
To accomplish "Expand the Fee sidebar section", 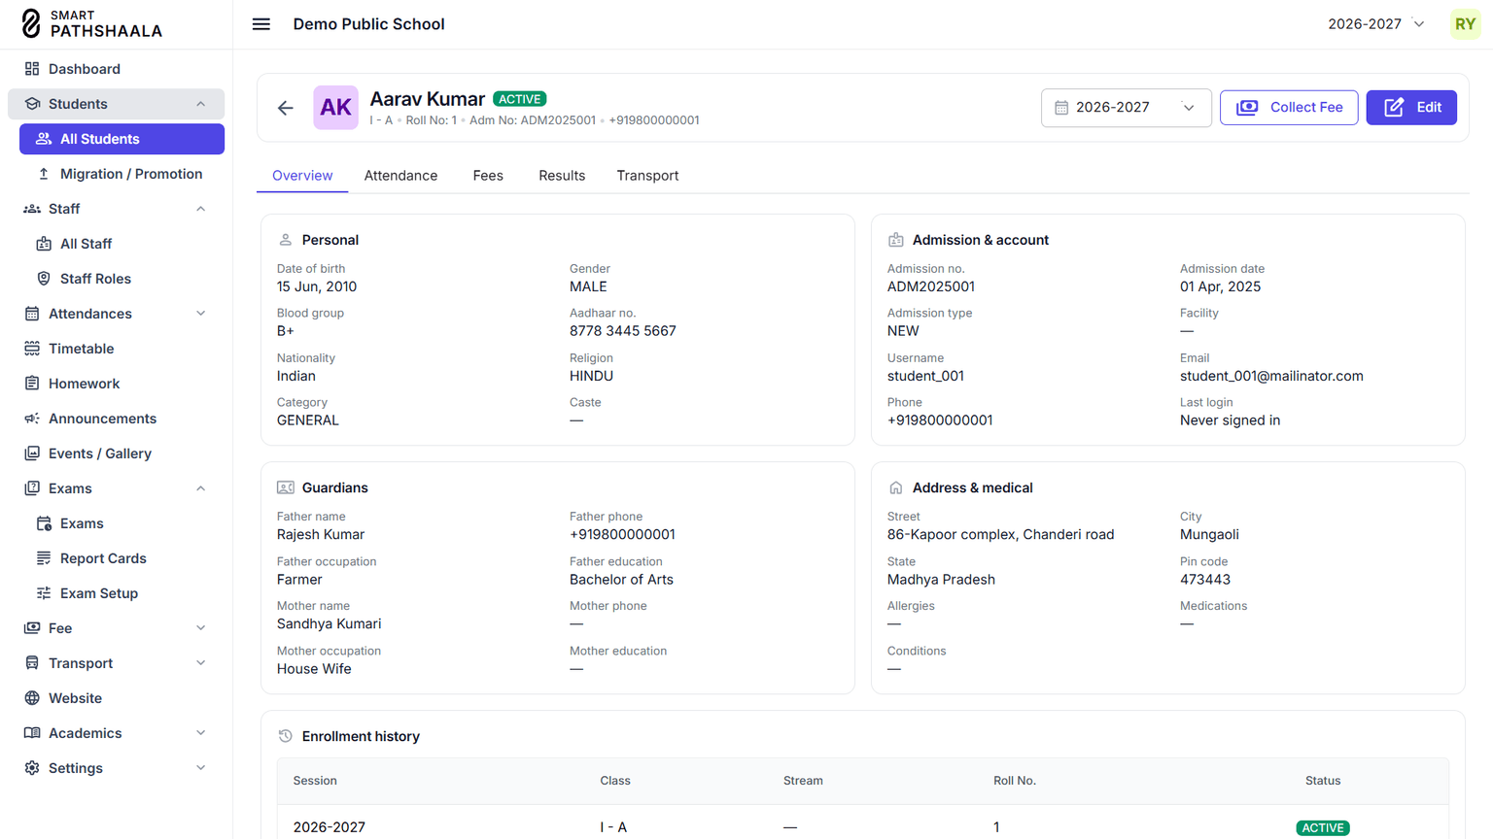I will click(201, 628).
